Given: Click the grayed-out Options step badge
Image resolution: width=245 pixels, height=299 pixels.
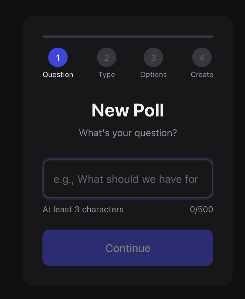Looking at the screenshot, I should pyautogui.click(x=153, y=57).
